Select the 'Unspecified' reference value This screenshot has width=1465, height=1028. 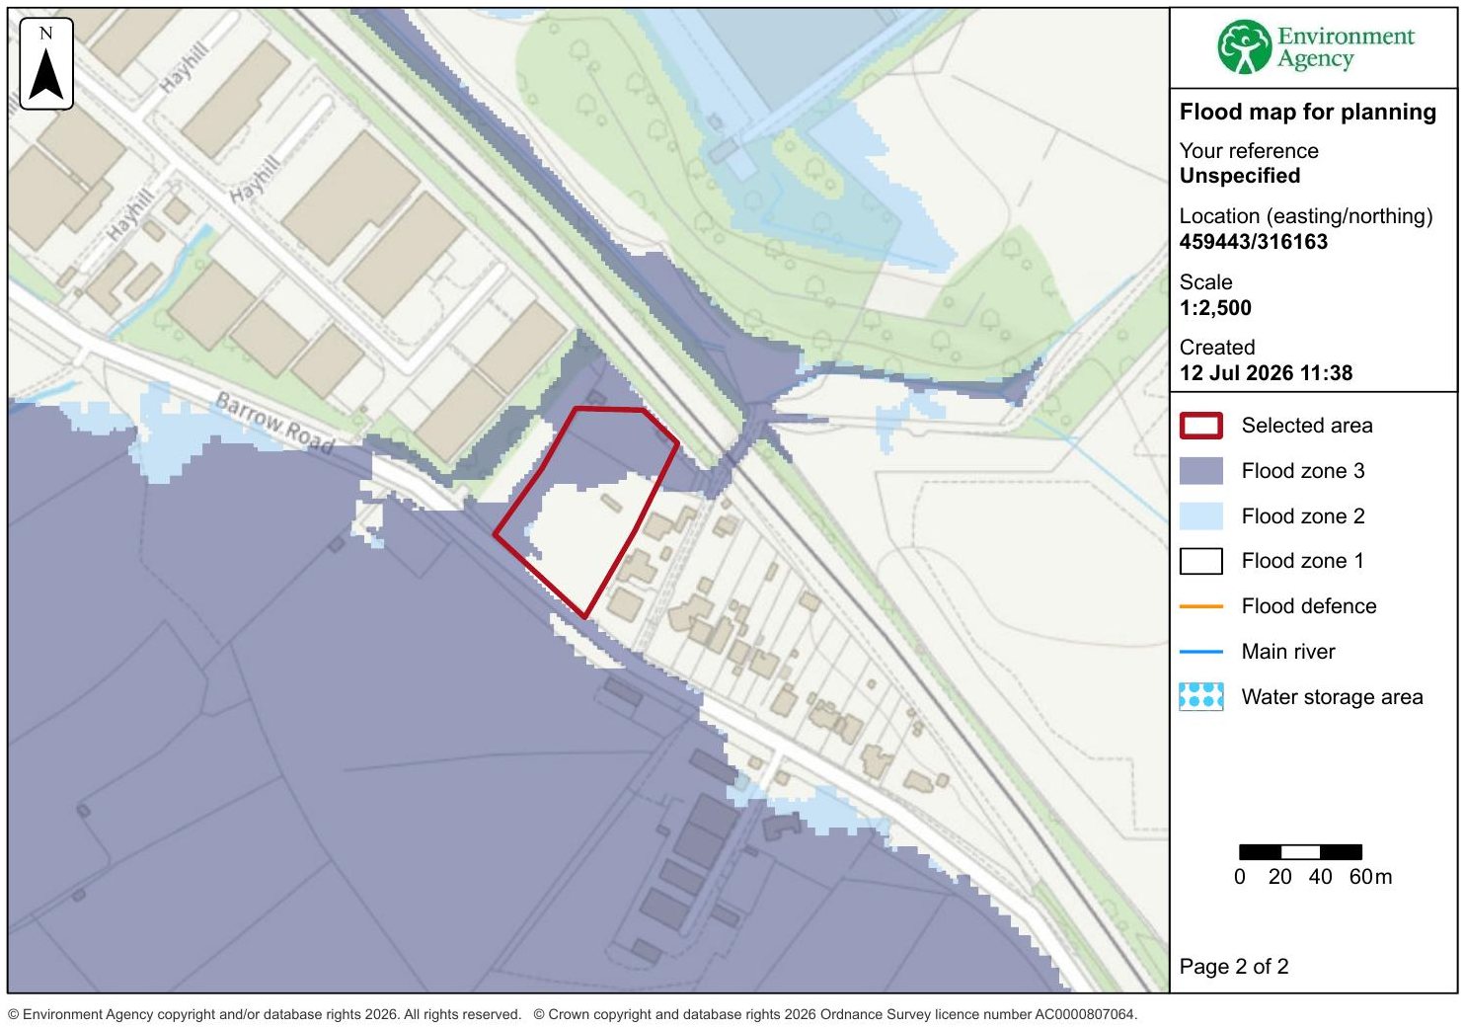[1240, 176]
